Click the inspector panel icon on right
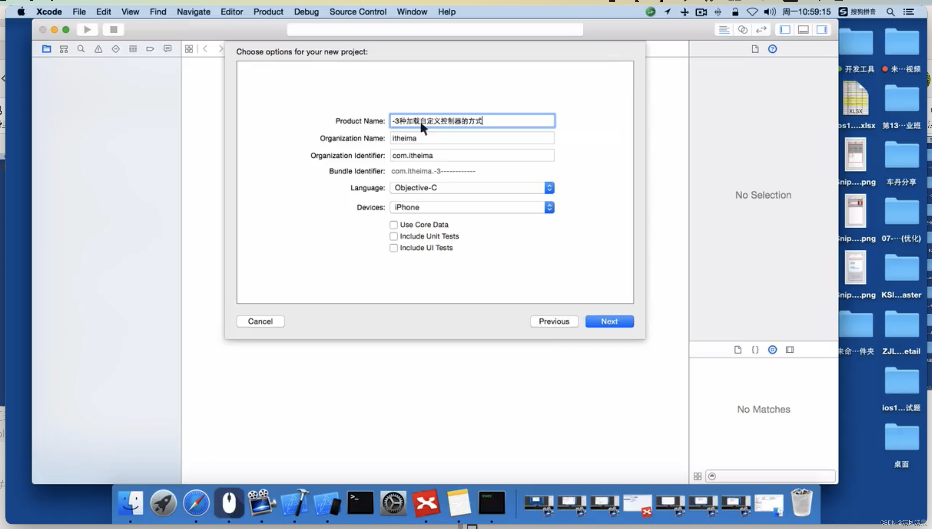This screenshot has height=529, width=932. coord(822,29)
